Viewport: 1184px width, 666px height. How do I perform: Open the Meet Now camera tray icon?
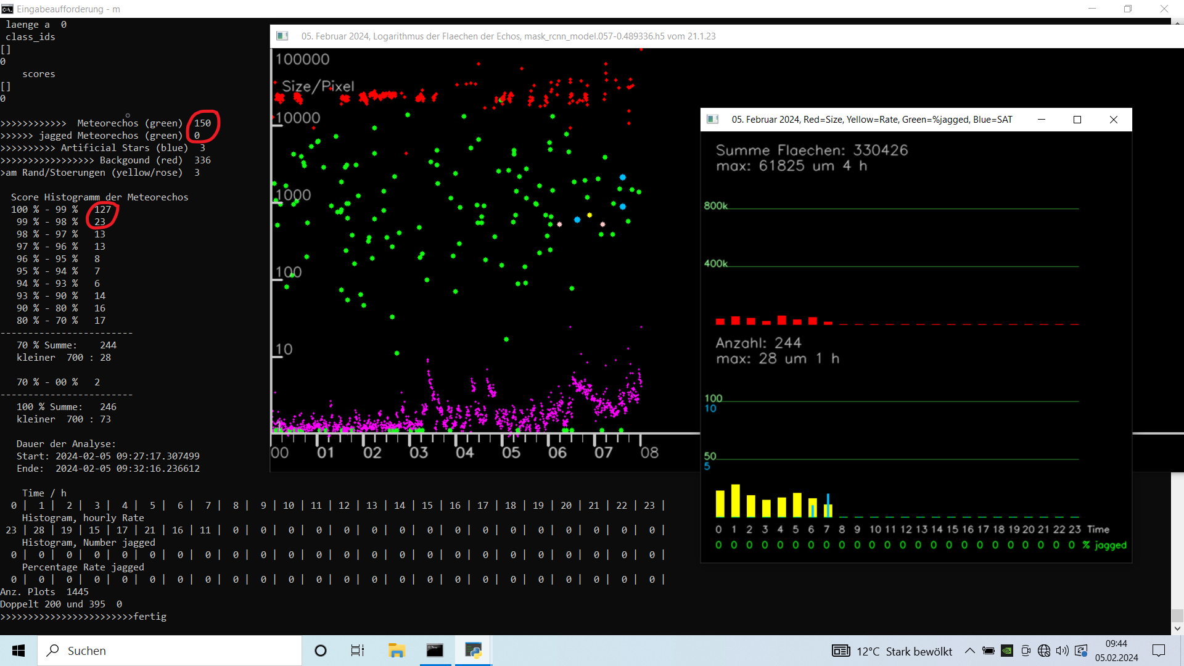(1026, 651)
